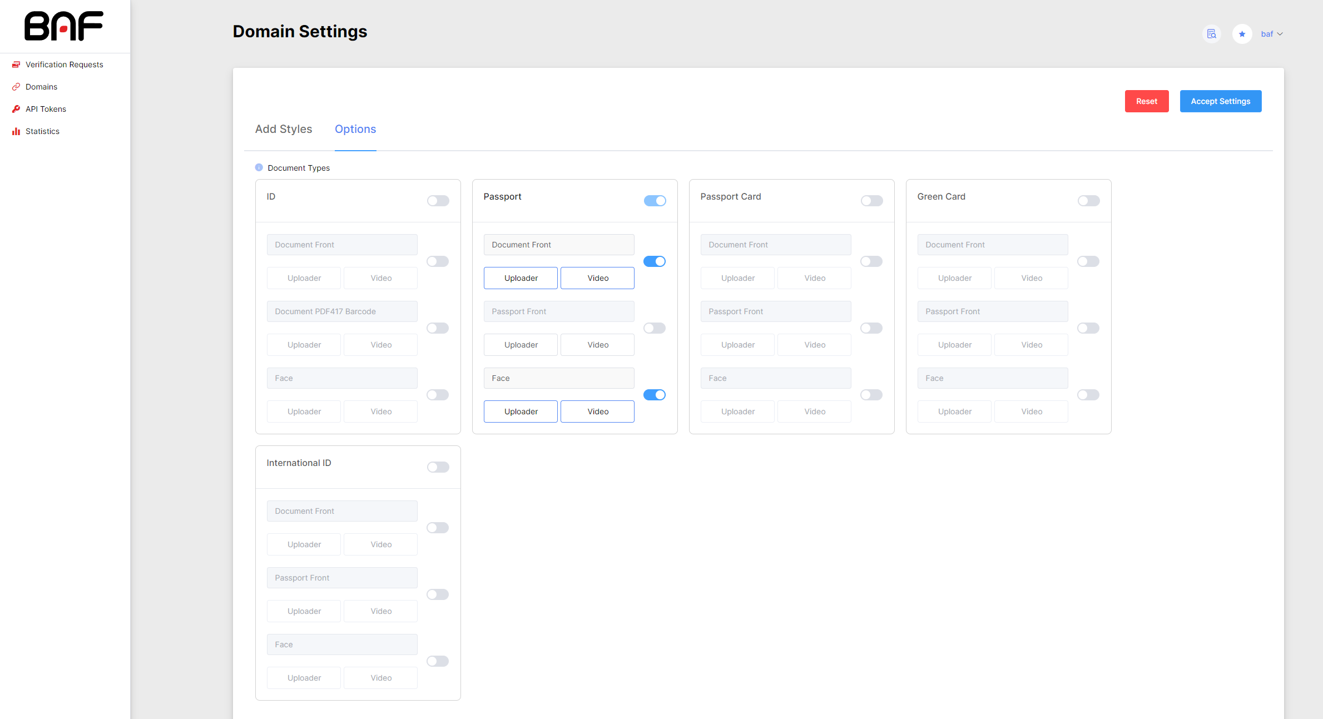The width and height of the screenshot is (1323, 719).
Task: Open Statistics section
Action: point(42,131)
